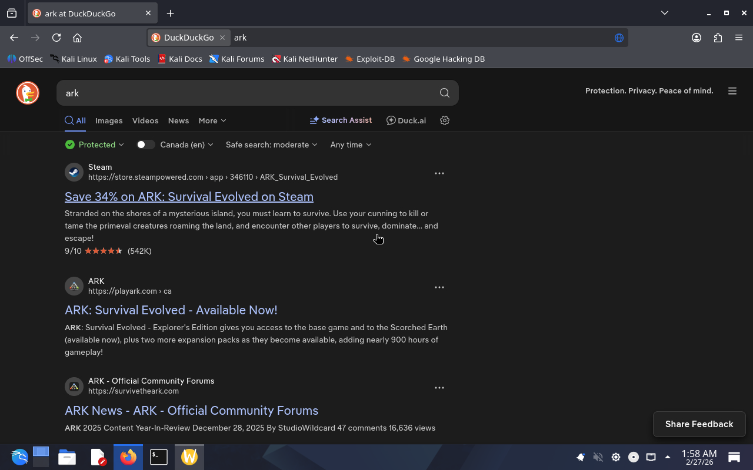Viewport: 753px width, 470px height.
Task: Expand the Any time filter
Action: click(351, 145)
